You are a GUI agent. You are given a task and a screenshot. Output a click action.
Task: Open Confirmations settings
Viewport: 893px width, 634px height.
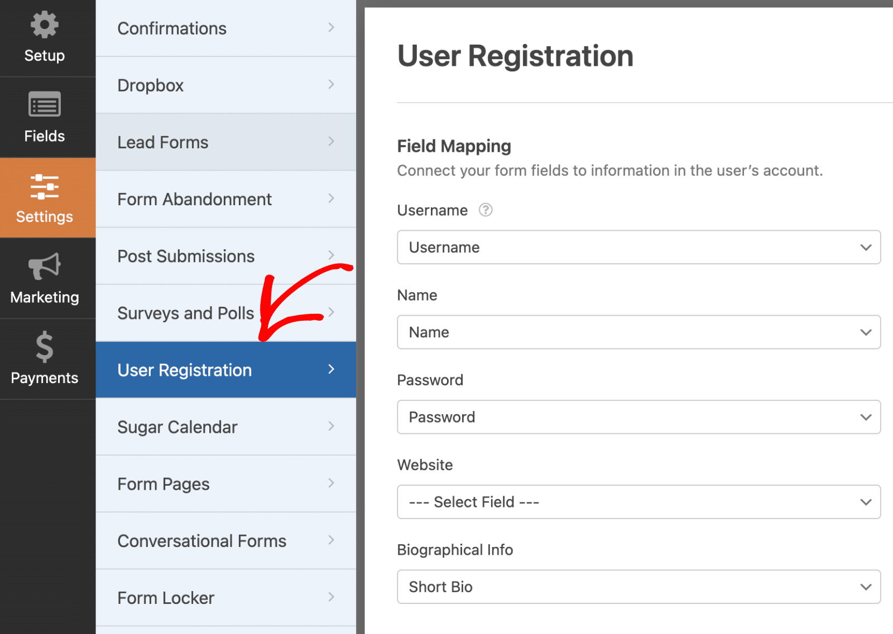(x=226, y=28)
